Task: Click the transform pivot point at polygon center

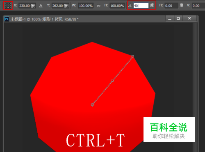Action: [x=92, y=105]
